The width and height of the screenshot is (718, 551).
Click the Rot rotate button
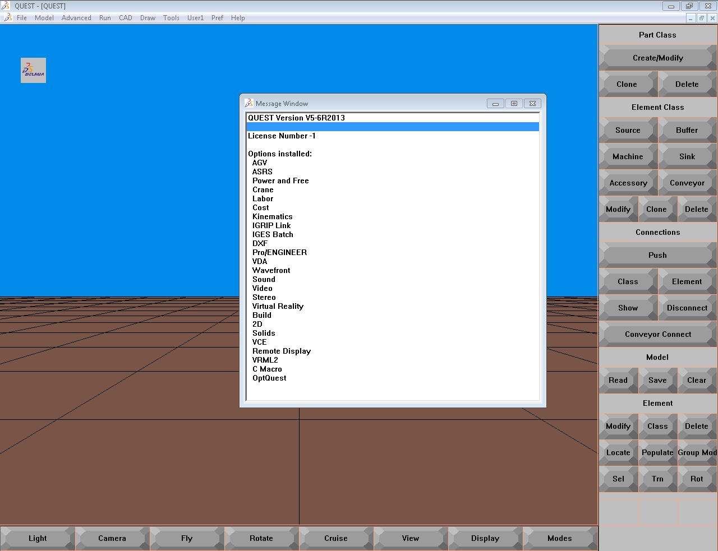697,479
